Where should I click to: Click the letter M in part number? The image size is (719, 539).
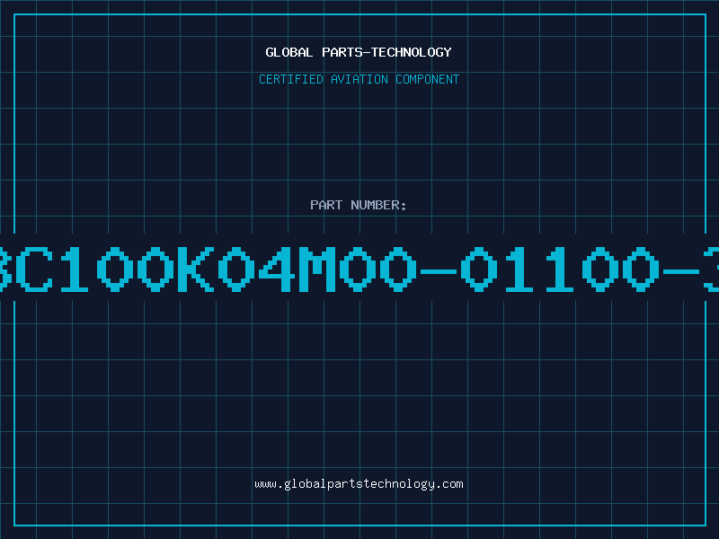point(317,269)
